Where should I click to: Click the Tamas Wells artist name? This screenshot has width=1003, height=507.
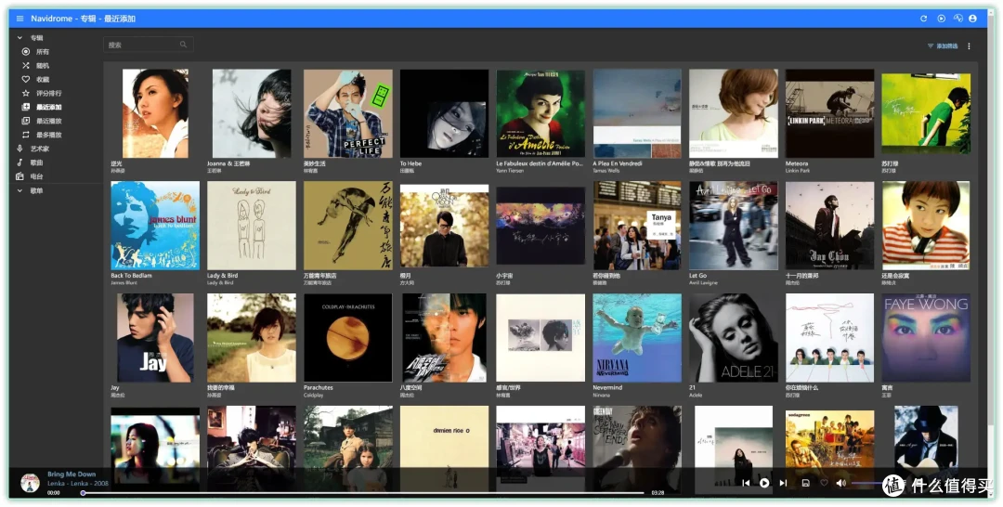pos(606,171)
